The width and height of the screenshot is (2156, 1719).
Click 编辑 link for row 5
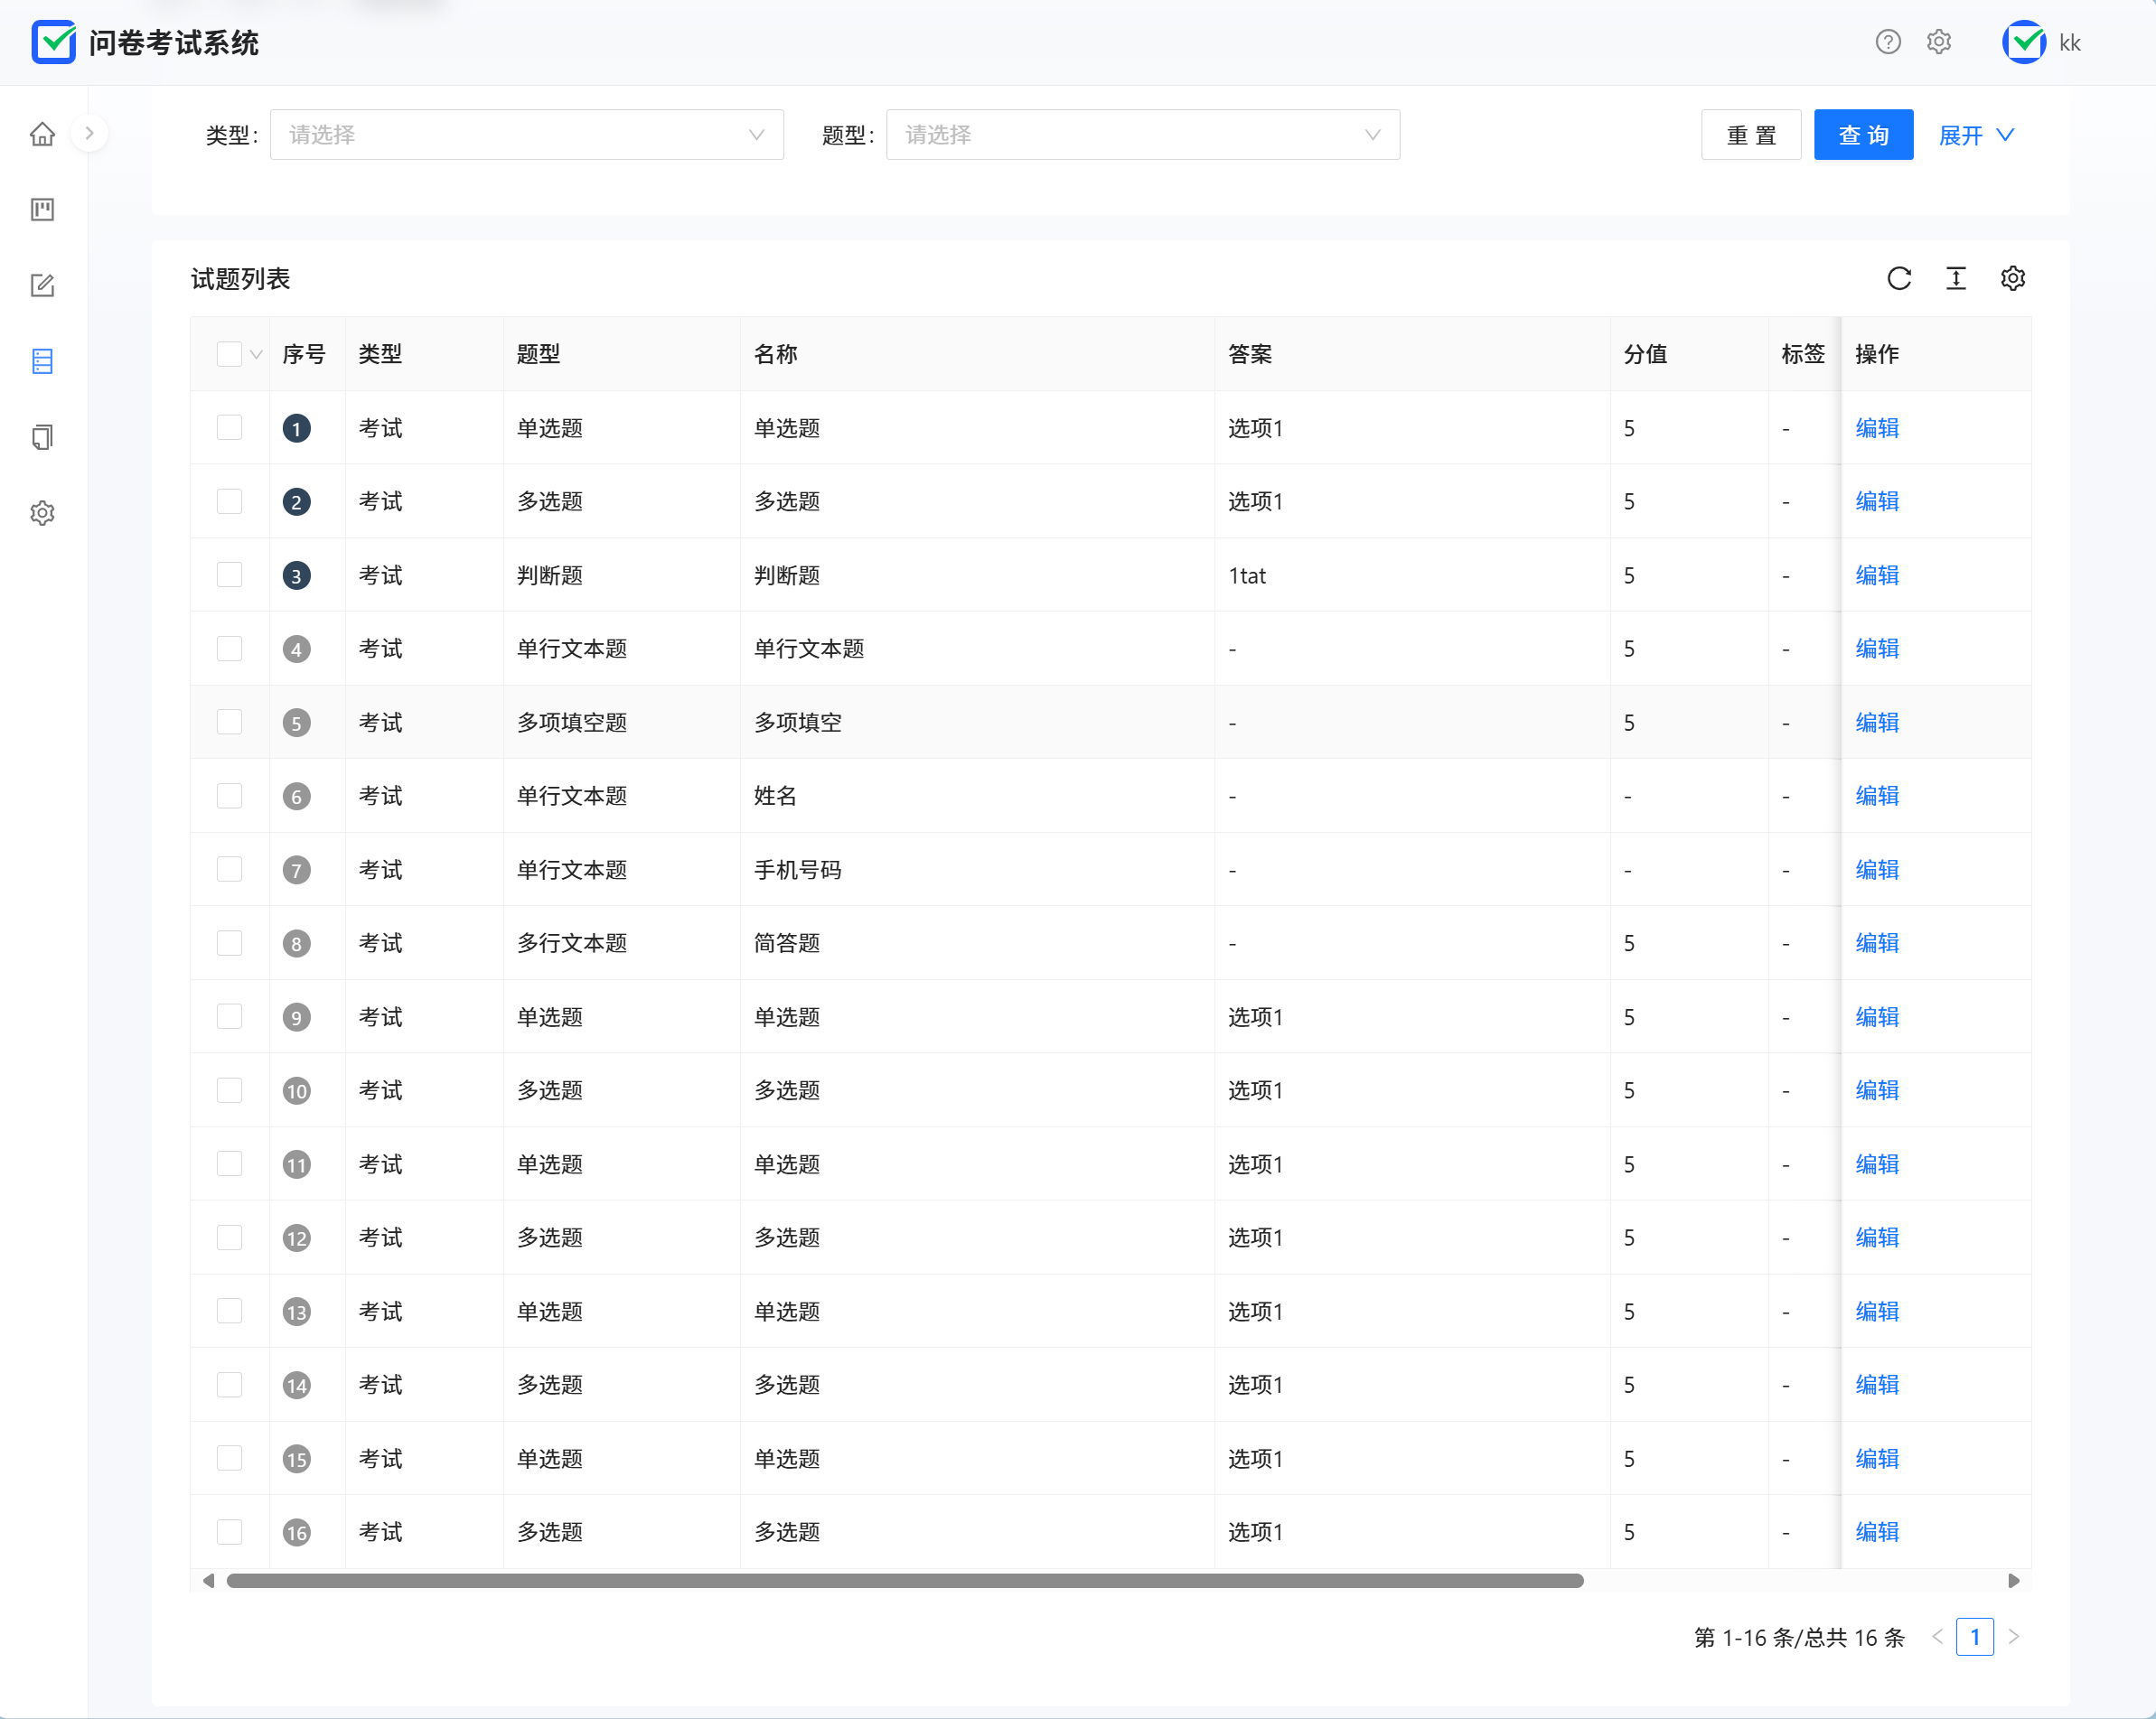[1876, 723]
